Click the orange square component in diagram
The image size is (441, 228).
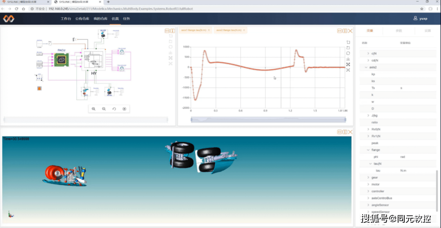tap(39, 88)
